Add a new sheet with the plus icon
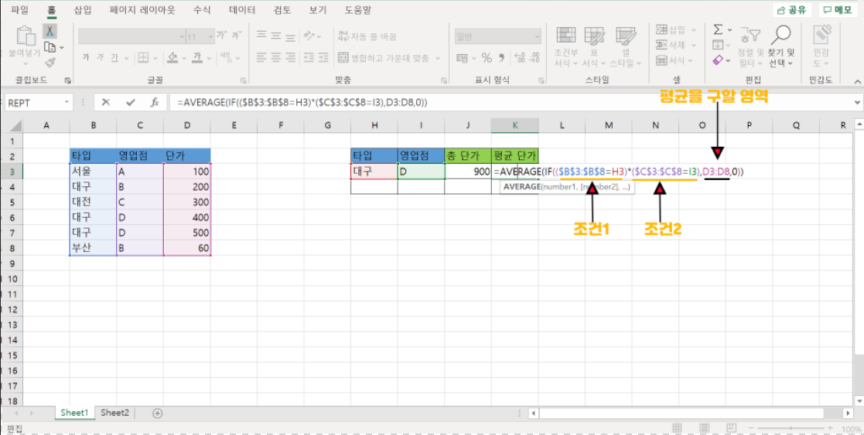 (x=158, y=413)
